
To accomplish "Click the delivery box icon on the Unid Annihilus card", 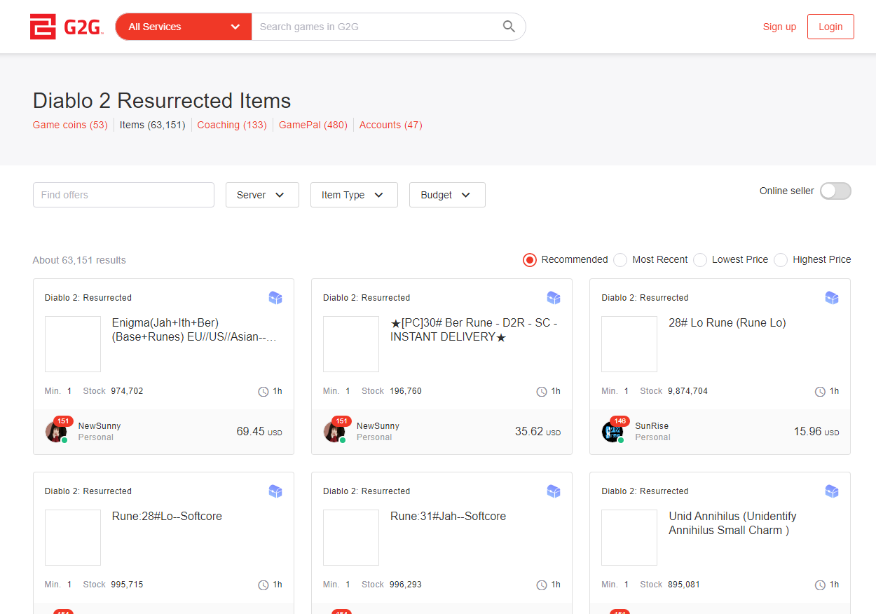I will pos(832,491).
